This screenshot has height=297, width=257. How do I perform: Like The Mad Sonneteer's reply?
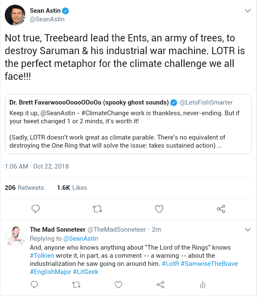(119, 284)
